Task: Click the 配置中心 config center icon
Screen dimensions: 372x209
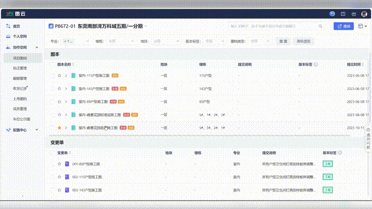Action: (x=8, y=130)
